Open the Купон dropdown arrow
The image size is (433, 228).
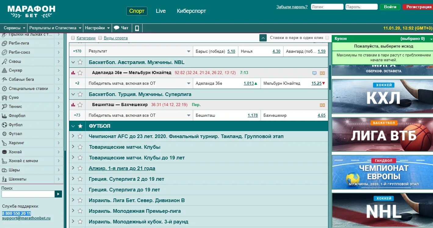(431, 39)
